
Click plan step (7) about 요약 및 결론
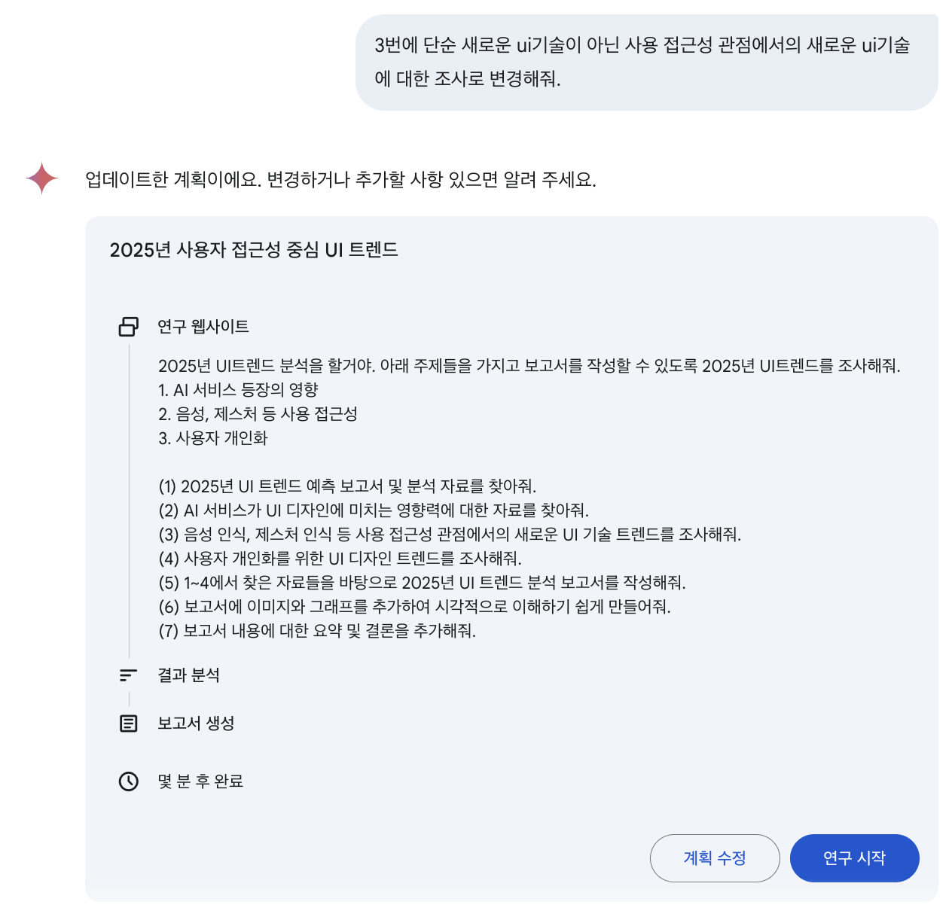click(317, 631)
